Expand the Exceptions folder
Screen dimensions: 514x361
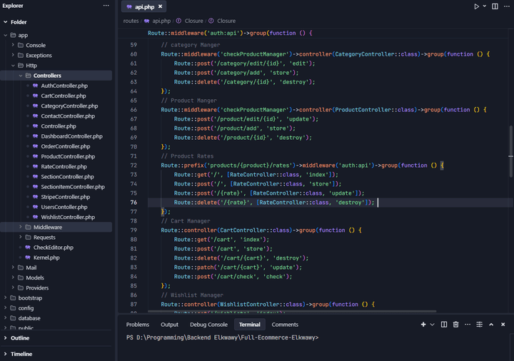point(13,55)
